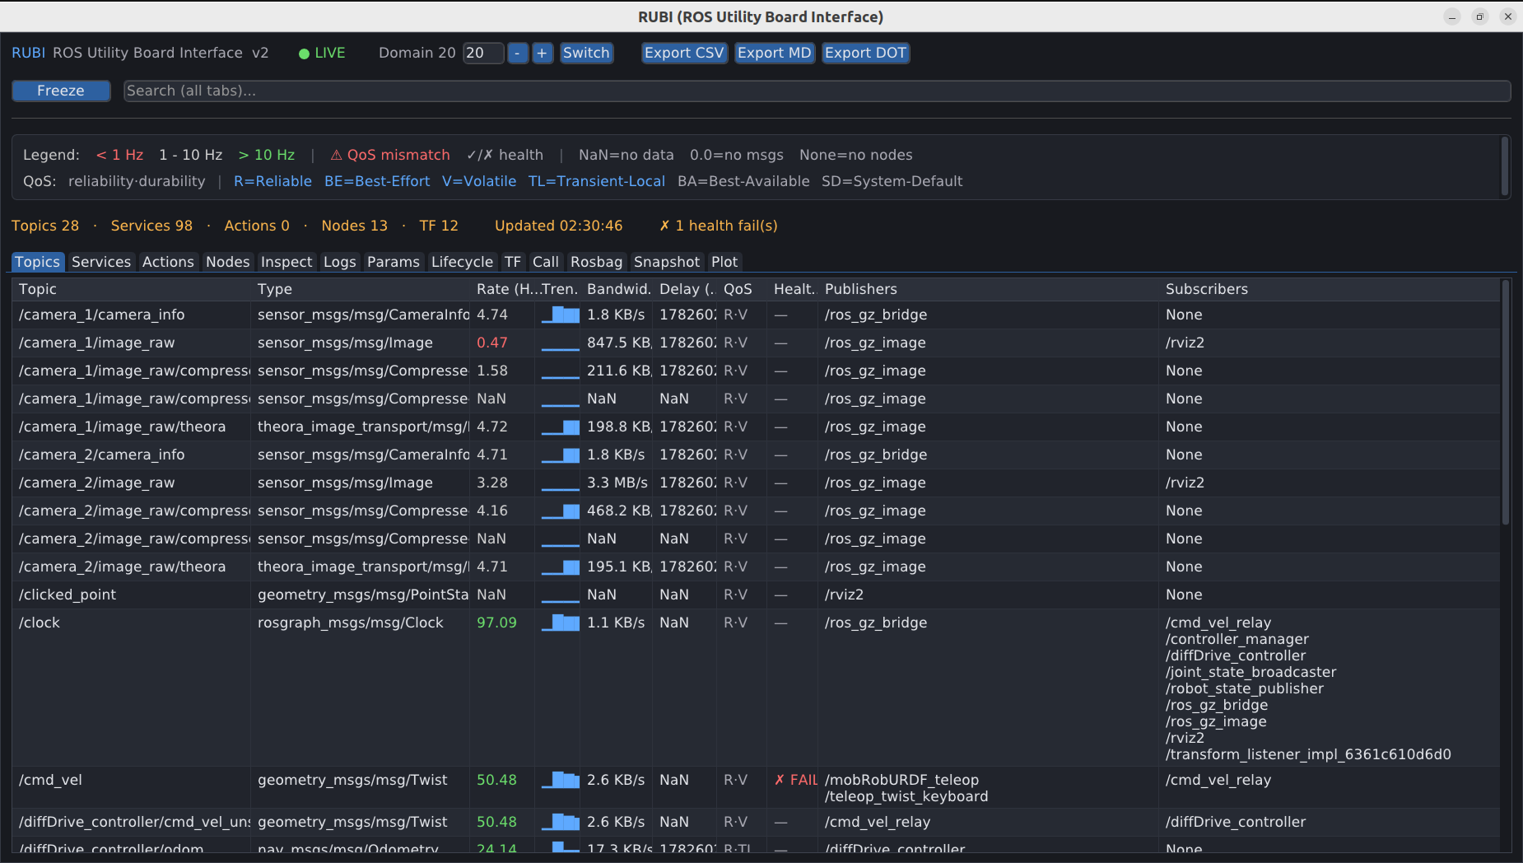Image resolution: width=1523 pixels, height=863 pixels.
Task: Select the /cmd_vel topic row
Action: pyautogui.click(x=756, y=787)
